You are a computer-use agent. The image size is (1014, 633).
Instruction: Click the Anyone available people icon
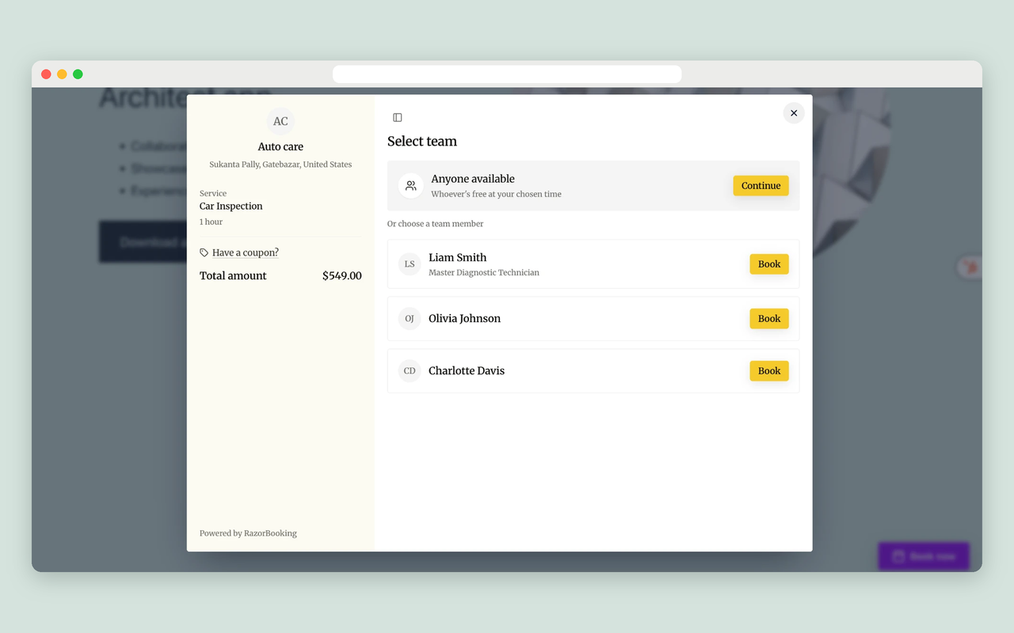410,186
